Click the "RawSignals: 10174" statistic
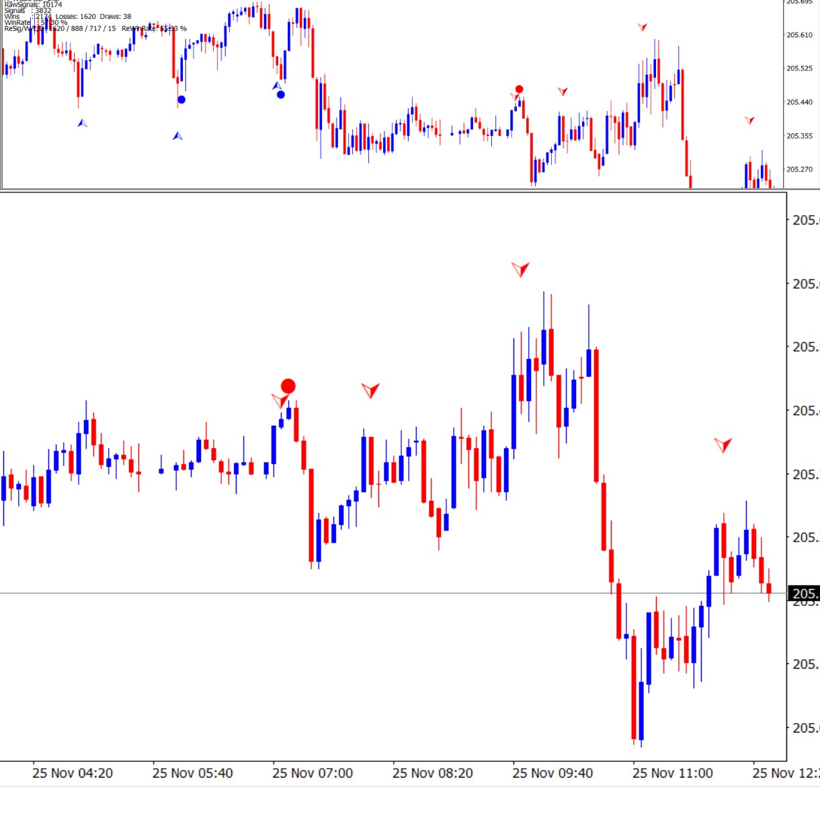Viewport: 820px width, 834px height. click(x=34, y=4)
